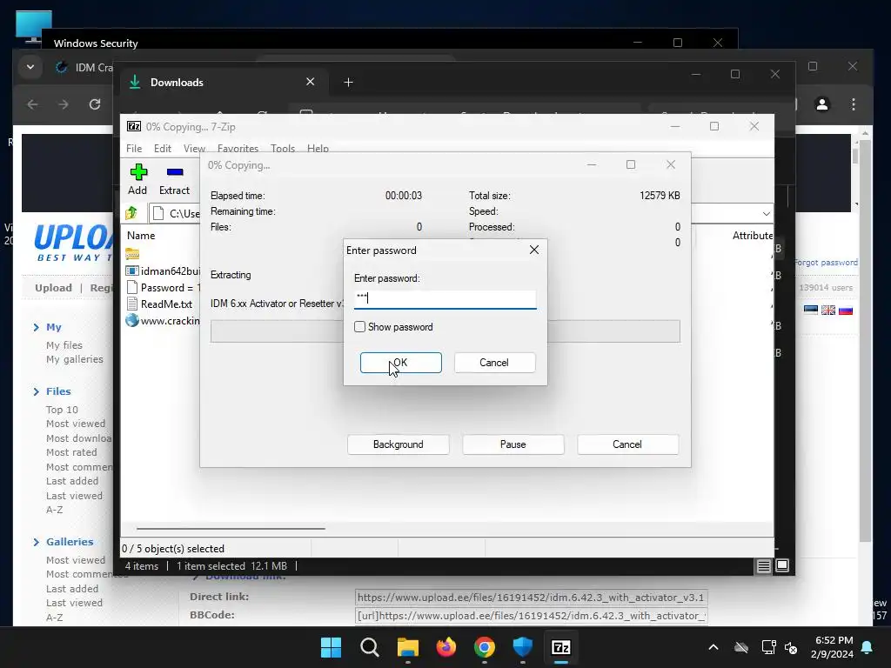Open Windows Start menu
This screenshot has height=668, width=891.
click(331, 647)
